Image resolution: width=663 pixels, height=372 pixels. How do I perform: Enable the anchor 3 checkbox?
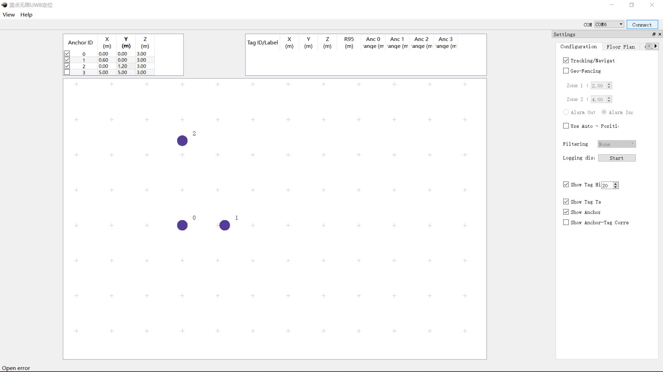[x=67, y=72]
